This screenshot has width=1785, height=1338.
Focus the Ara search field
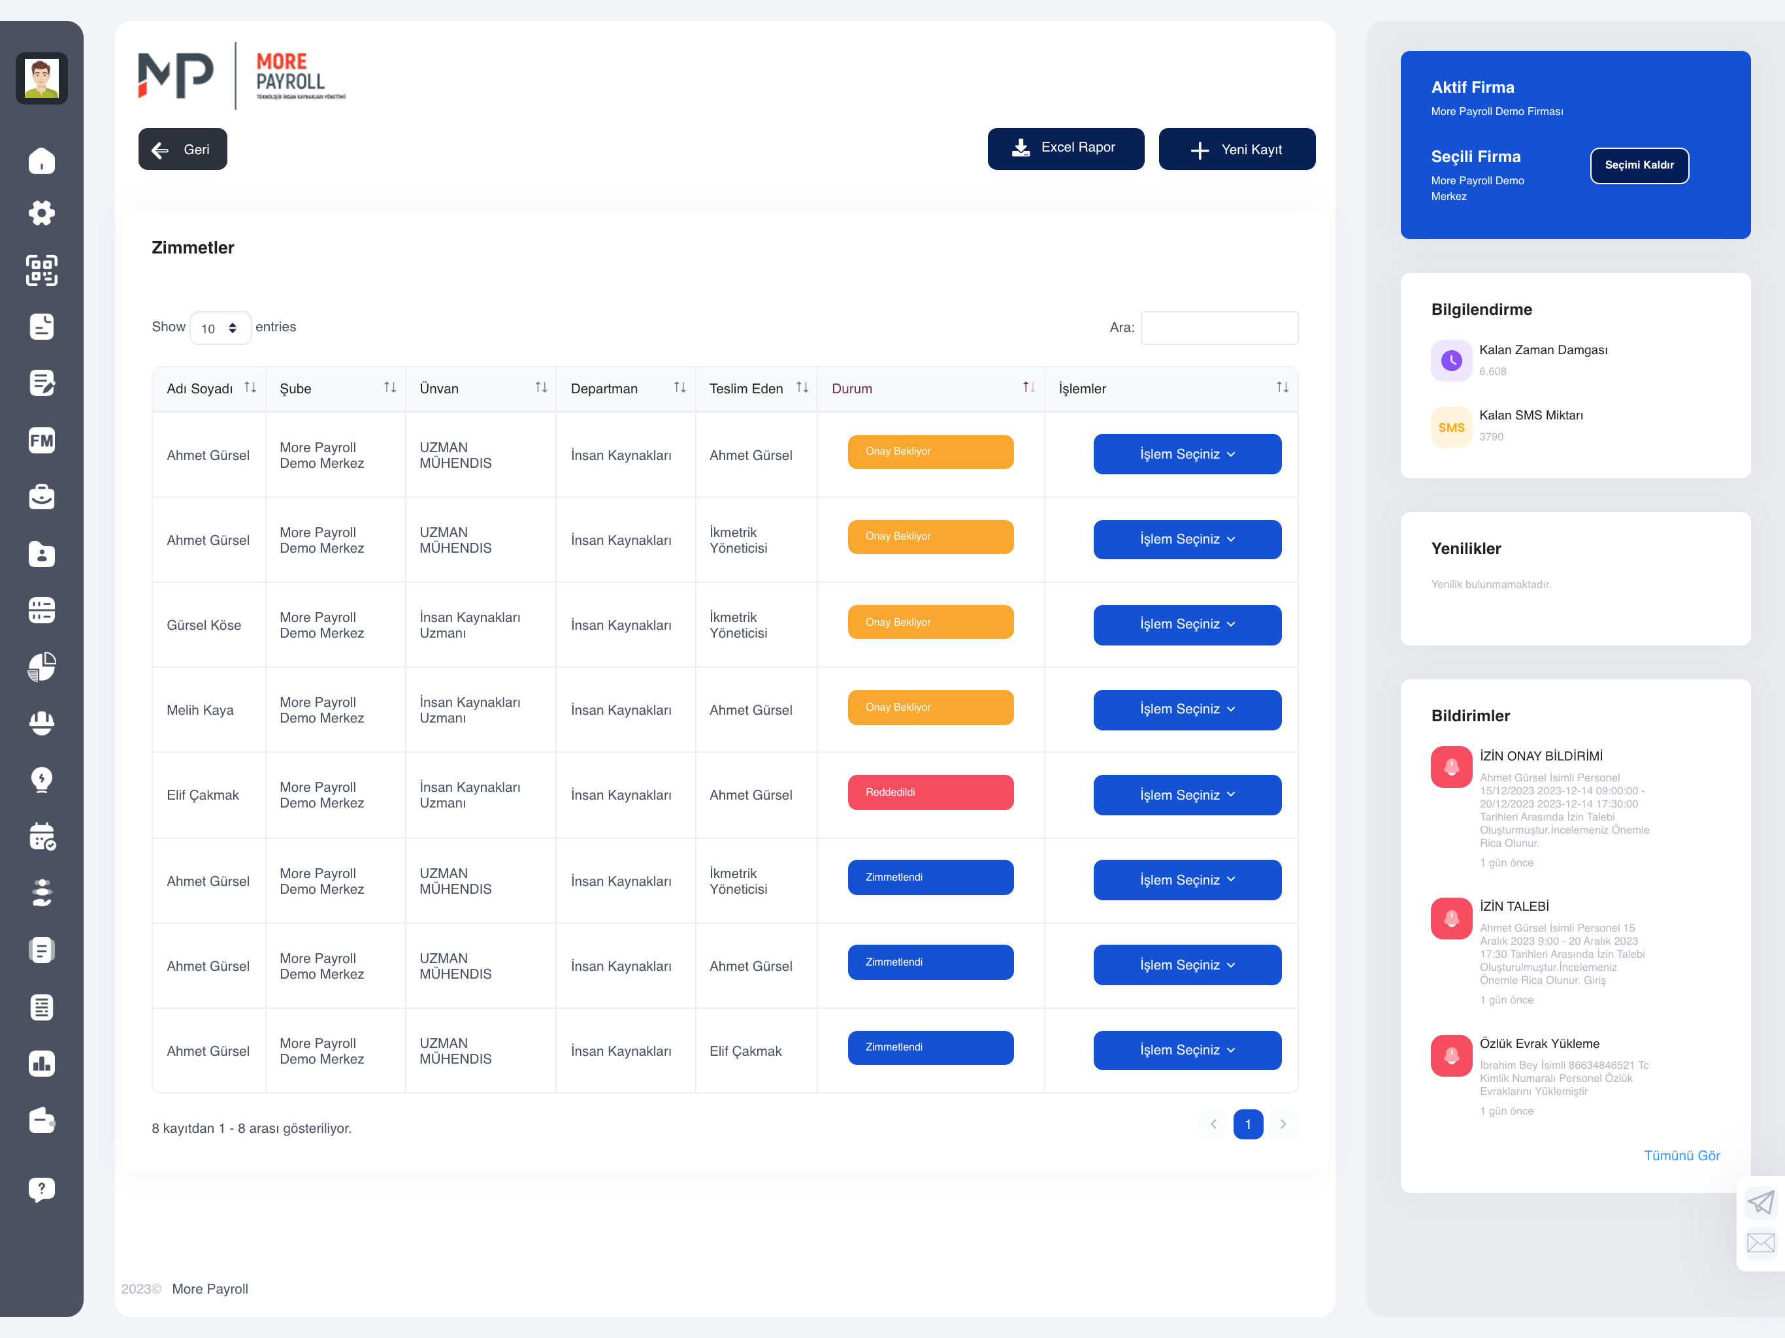(x=1219, y=328)
